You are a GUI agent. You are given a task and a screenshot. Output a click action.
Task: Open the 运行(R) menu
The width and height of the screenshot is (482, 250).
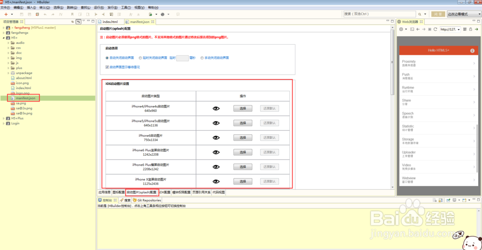coord(99,7)
